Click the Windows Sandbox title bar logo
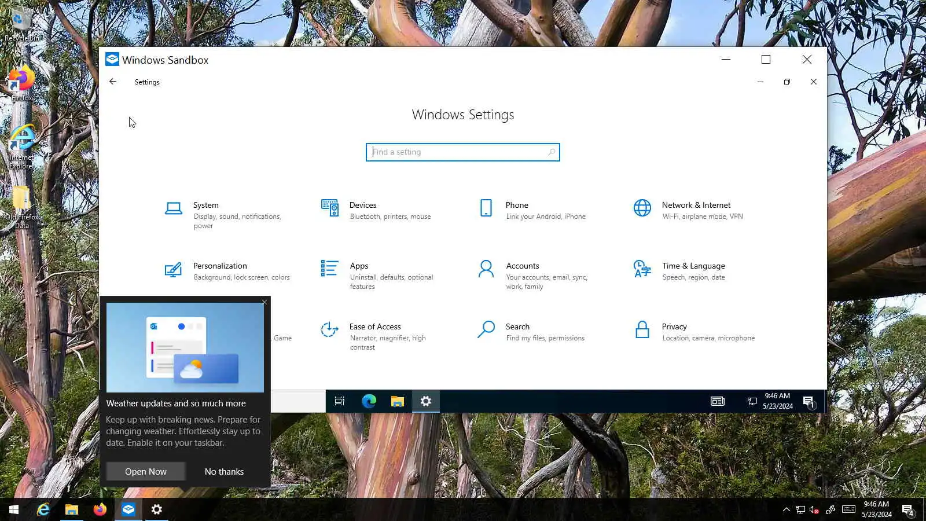Viewport: 926px width, 521px height. pos(112,60)
